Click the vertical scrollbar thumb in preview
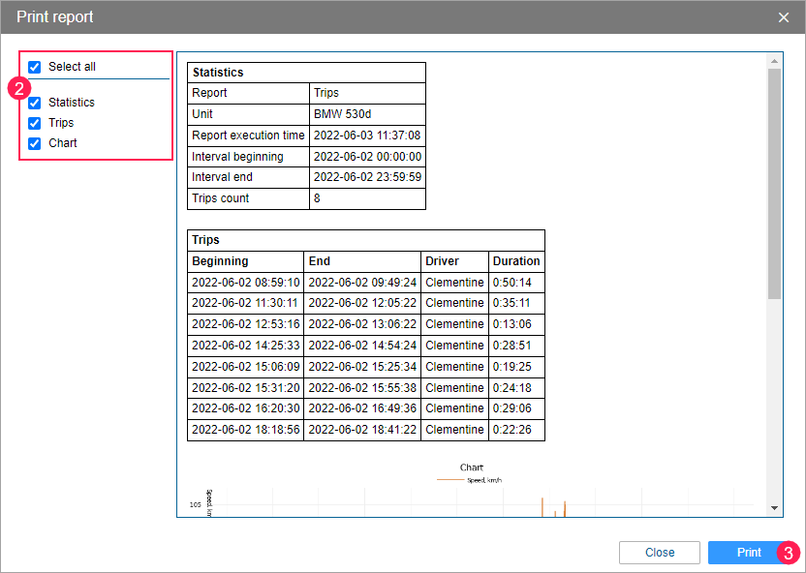Image resolution: width=806 pixels, height=573 pixels. coord(774,184)
